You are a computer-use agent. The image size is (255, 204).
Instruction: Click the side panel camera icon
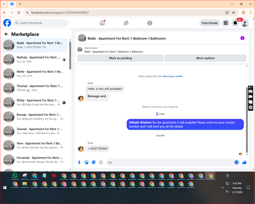pos(250,91)
